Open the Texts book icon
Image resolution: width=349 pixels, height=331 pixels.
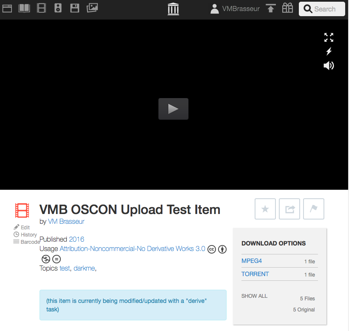pyautogui.click(x=24, y=9)
